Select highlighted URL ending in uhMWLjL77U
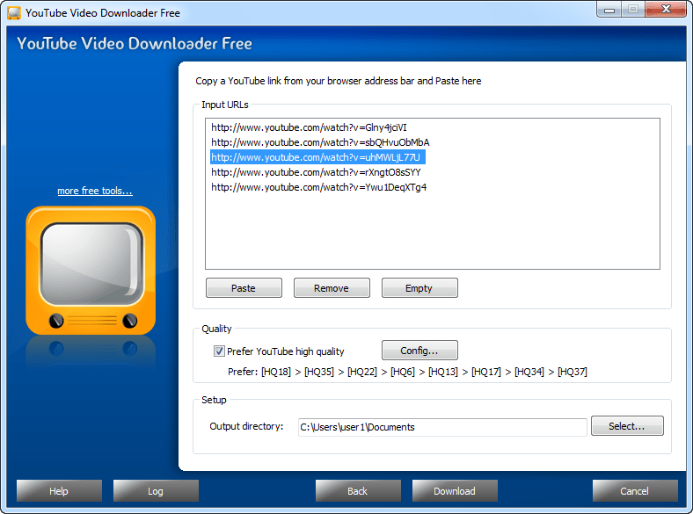Screen dimensions: 693x514 tap(317, 157)
